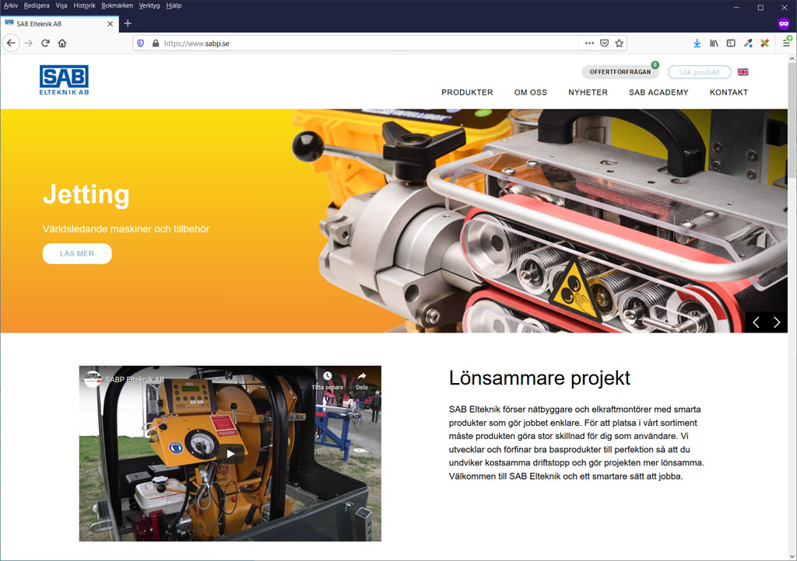Open the Library bookshelf icon
797x561 pixels.
tap(714, 44)
